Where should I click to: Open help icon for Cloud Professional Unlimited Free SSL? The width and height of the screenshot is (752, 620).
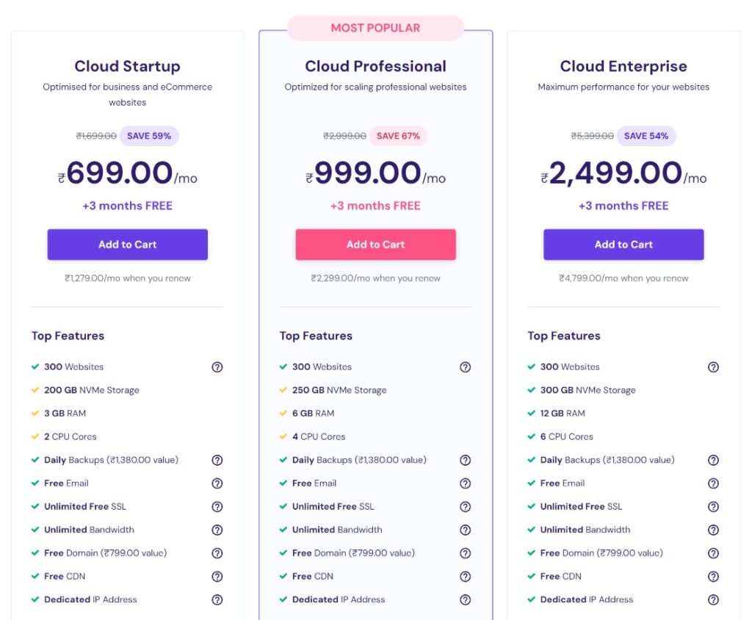pyautogui.click(x=465, y=507)
